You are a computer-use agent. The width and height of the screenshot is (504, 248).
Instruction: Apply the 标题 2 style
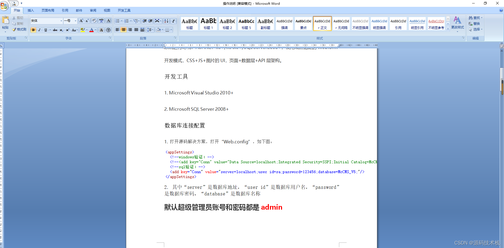click(x=227, y=23)
